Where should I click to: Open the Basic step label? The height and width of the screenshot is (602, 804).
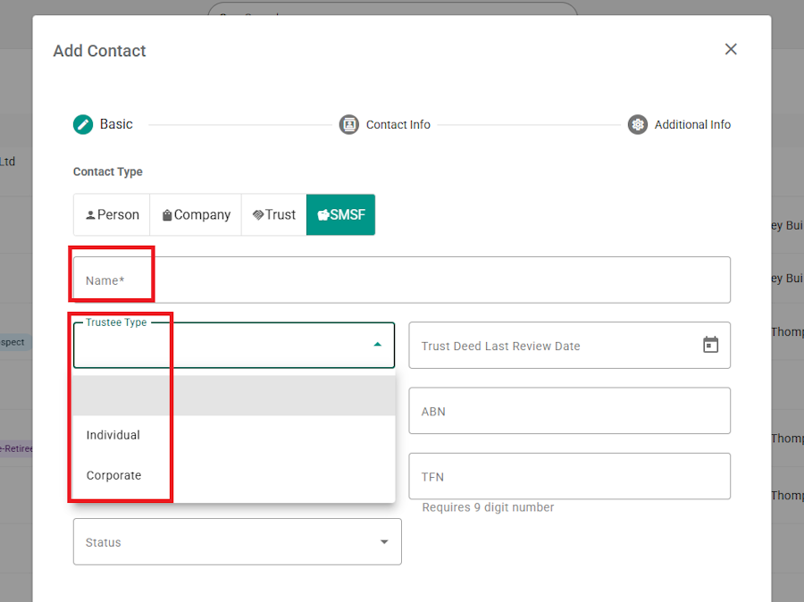click(x=116, y=124)
